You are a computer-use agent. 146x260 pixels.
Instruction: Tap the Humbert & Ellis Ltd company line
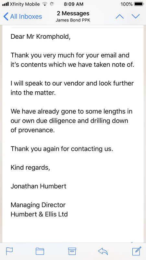point(39,214)
